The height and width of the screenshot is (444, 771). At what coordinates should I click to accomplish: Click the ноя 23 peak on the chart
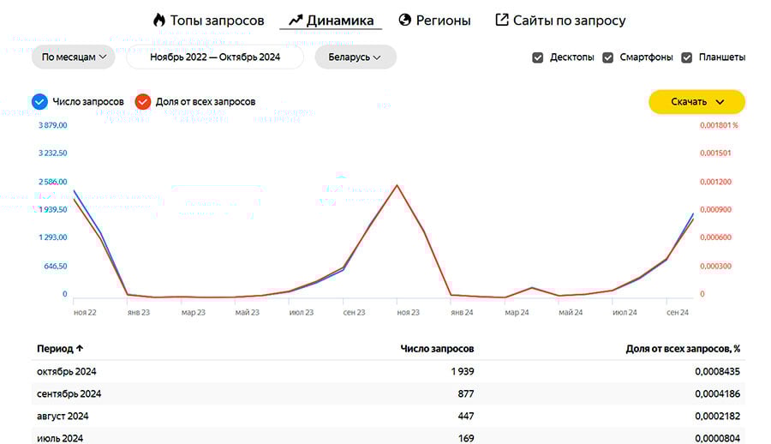tap(397, 186)
